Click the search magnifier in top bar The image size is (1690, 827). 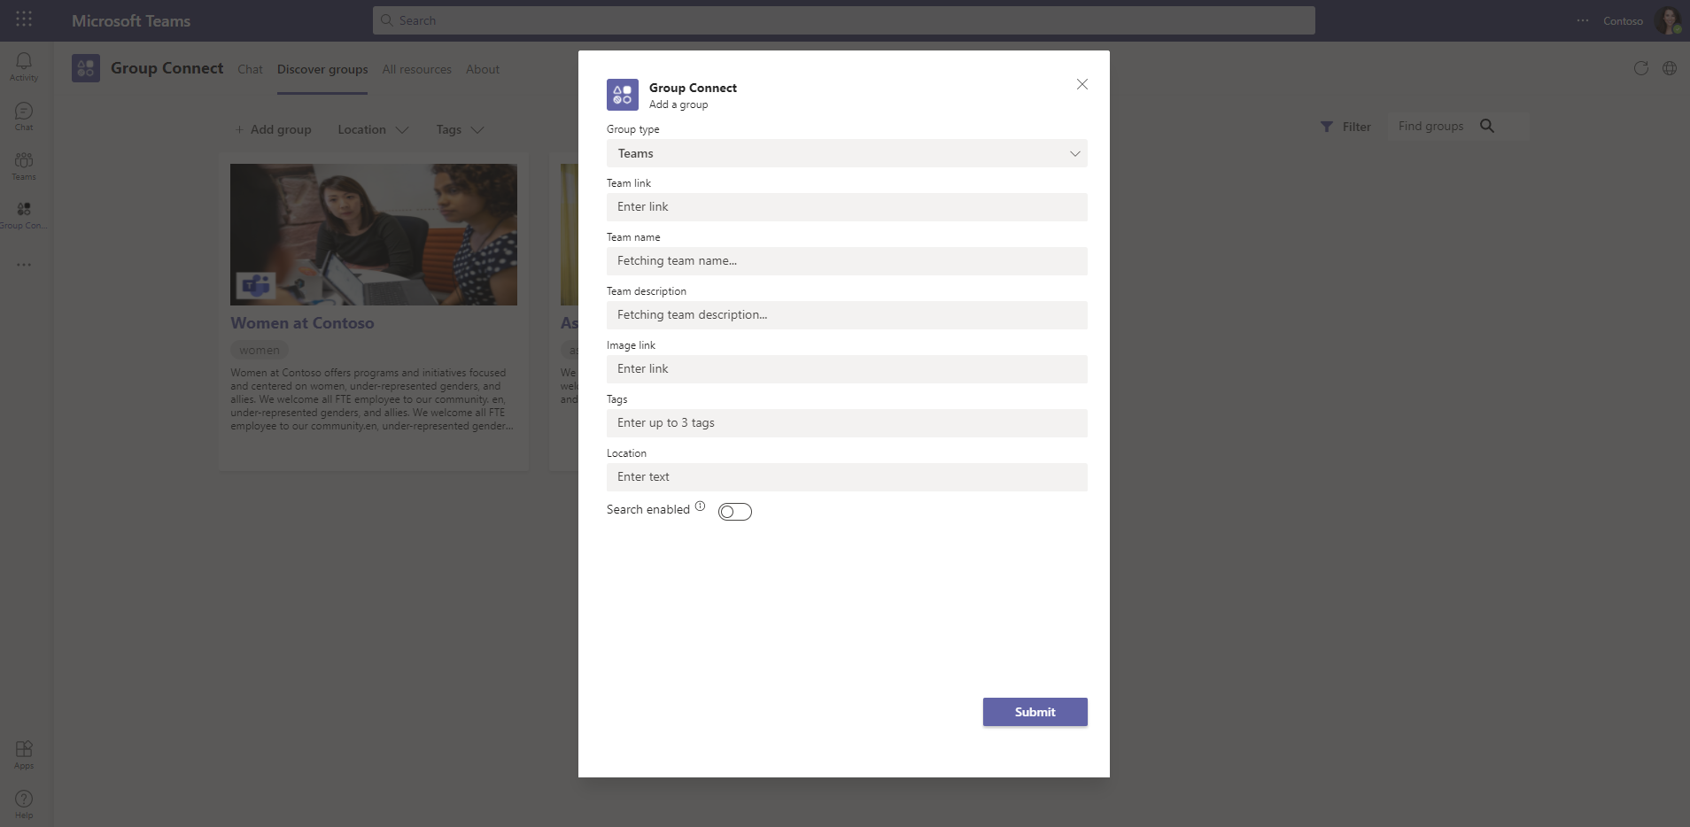tap(386, 20)
